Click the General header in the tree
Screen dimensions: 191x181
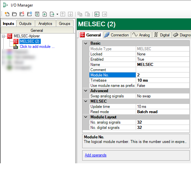pos(37,30)
